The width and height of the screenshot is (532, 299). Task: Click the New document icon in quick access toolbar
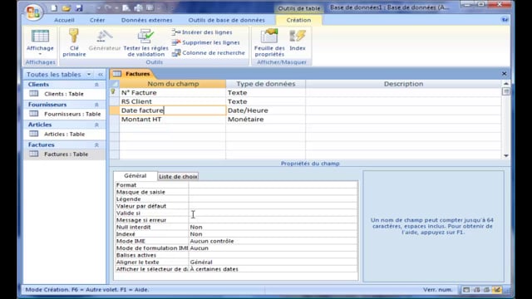click(x=54, y=7)
